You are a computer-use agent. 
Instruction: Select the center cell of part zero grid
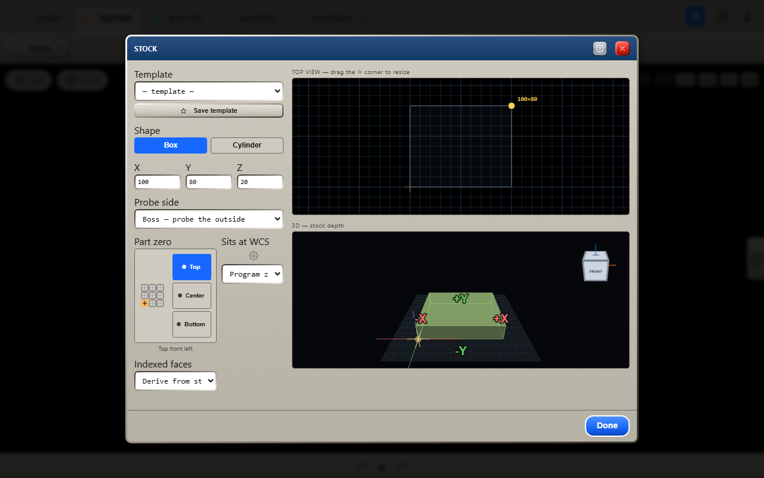tap(152, 295)
